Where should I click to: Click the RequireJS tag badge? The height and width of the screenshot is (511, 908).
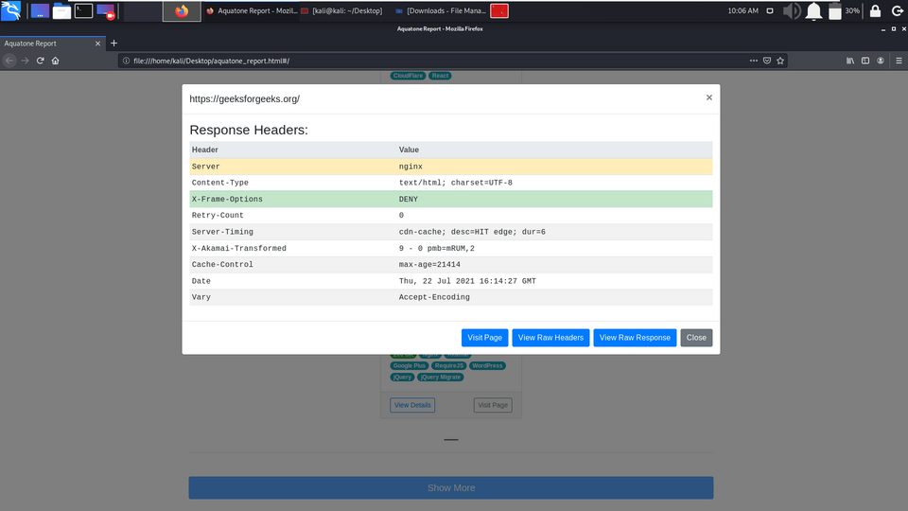click(x=448, y=365)
